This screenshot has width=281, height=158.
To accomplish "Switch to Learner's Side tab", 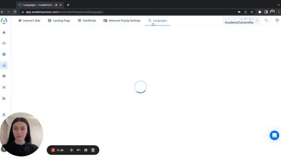I will coord(29,21).
